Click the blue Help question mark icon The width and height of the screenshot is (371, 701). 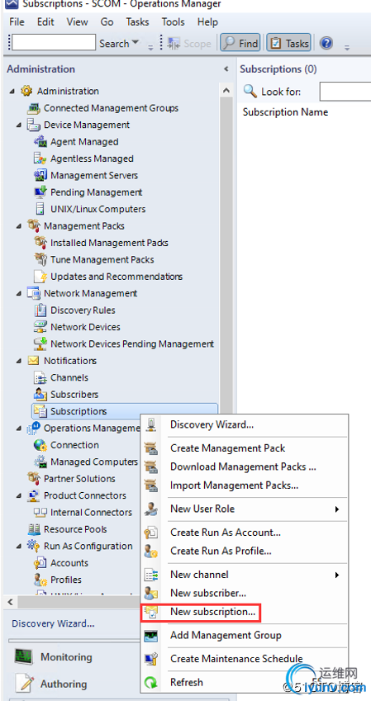coord(327,44)
